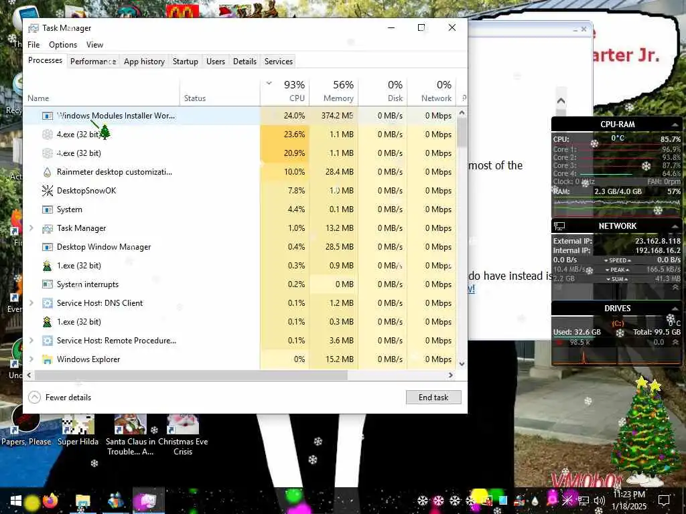Open Santa Claus in Trouble desktop shortcut
The width and height of the screenshot is (686, 514).
(131, 435)
